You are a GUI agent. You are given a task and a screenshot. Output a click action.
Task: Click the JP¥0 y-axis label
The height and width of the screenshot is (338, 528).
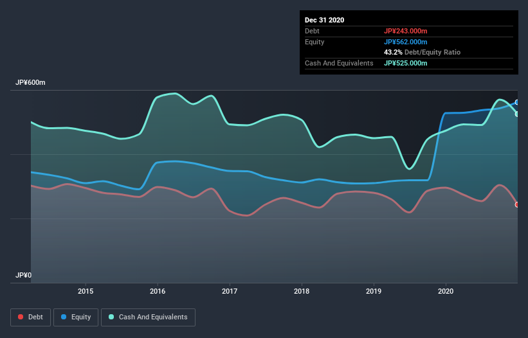click(x=23, y=275)
